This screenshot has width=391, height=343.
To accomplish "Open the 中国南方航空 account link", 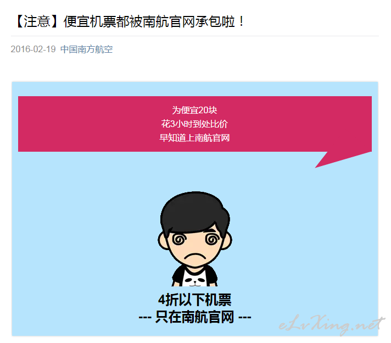I will coord(87,49).
